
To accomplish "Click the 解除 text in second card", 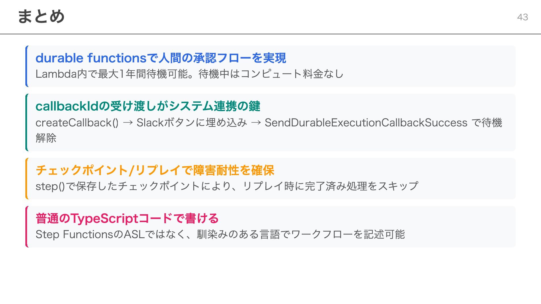I will coord(46,138).
